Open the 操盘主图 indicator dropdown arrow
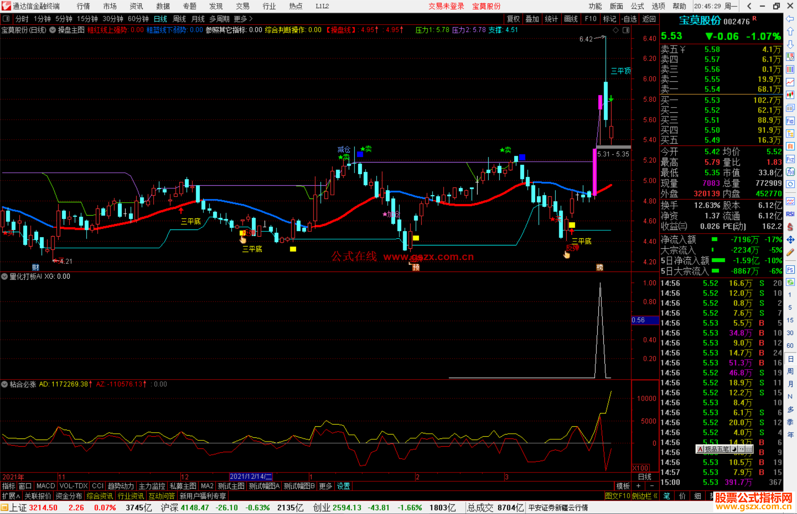 (x=53, y=30)
